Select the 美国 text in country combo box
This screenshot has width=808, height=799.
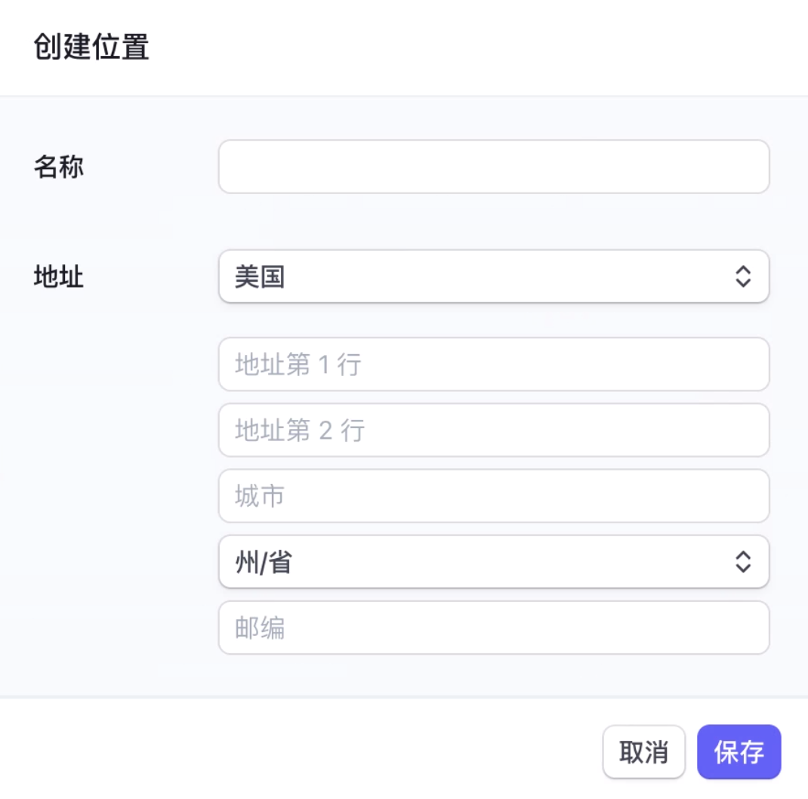[260, 277]
